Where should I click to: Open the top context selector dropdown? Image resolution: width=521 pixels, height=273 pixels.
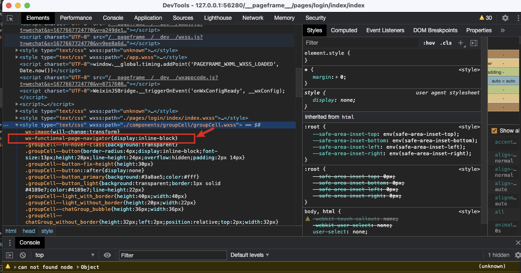point(65,255)
